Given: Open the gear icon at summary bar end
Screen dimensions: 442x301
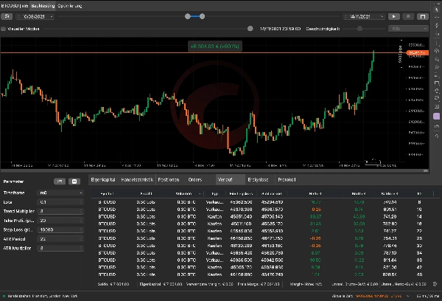Looking at the screenshot, I should (435, 284).
